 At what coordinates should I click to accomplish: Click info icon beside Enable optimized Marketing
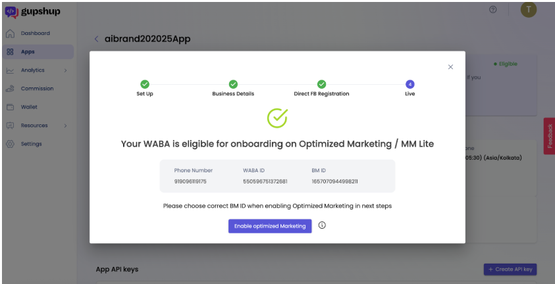click(x=322, y=225)
